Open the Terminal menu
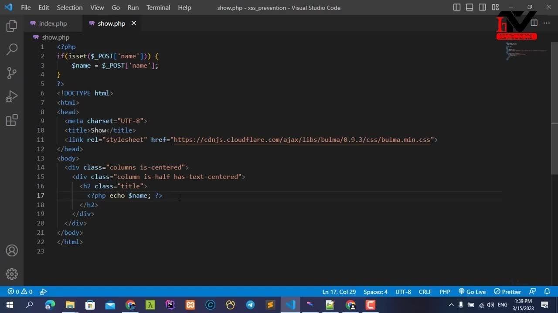 [x=158, y=7]
